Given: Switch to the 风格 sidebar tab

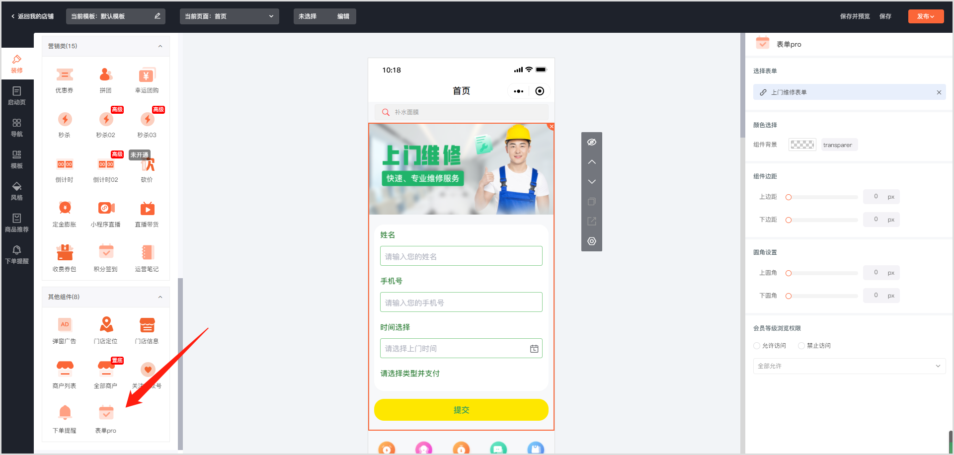Looking at the screenshot, I should [17, 191].
